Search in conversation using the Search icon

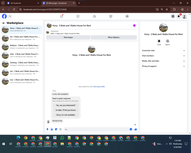point(168,41)
